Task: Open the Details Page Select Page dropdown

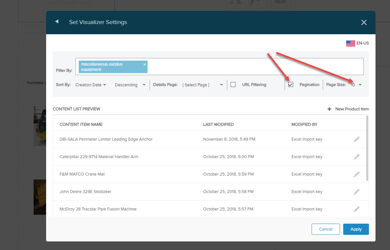Action: pyautogui.click(x=203, y=85)
